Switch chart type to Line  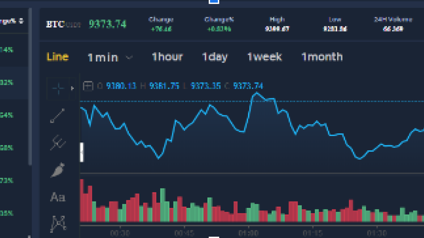pyautogui.click(x=58, y=57)
